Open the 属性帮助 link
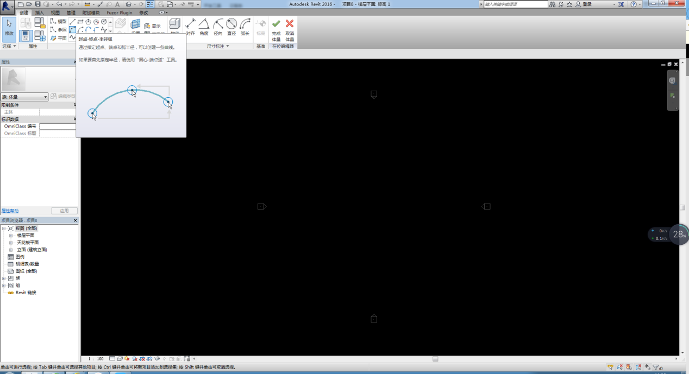Image resolution: width=689 pixels, height=374 pixels. click(x=10, y=211)
